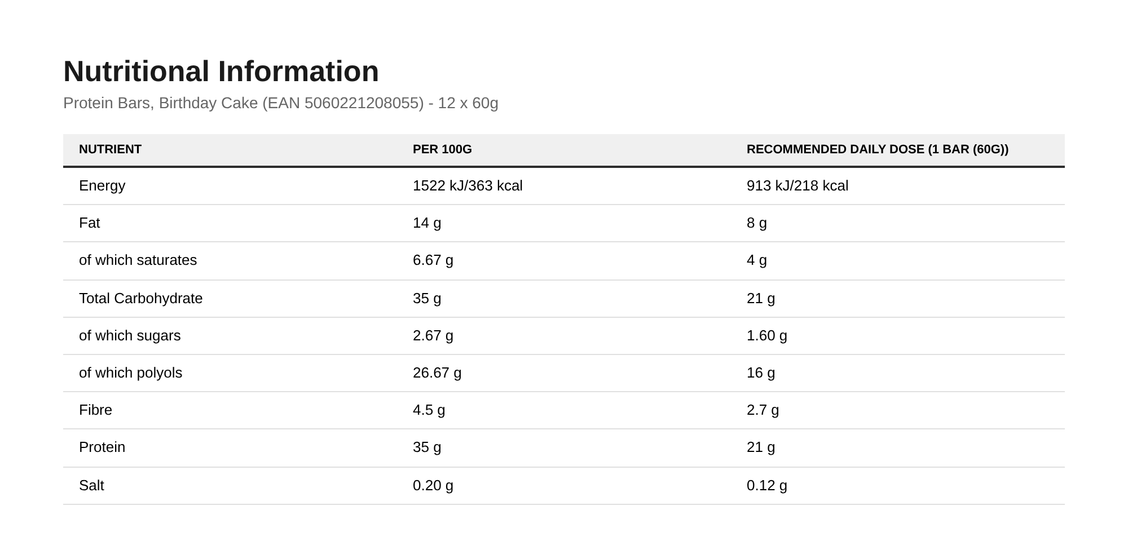Click the 913 kJ/218 kcal value
The height and width of the screenshot is (559, 1128).
tap(797, 186)
